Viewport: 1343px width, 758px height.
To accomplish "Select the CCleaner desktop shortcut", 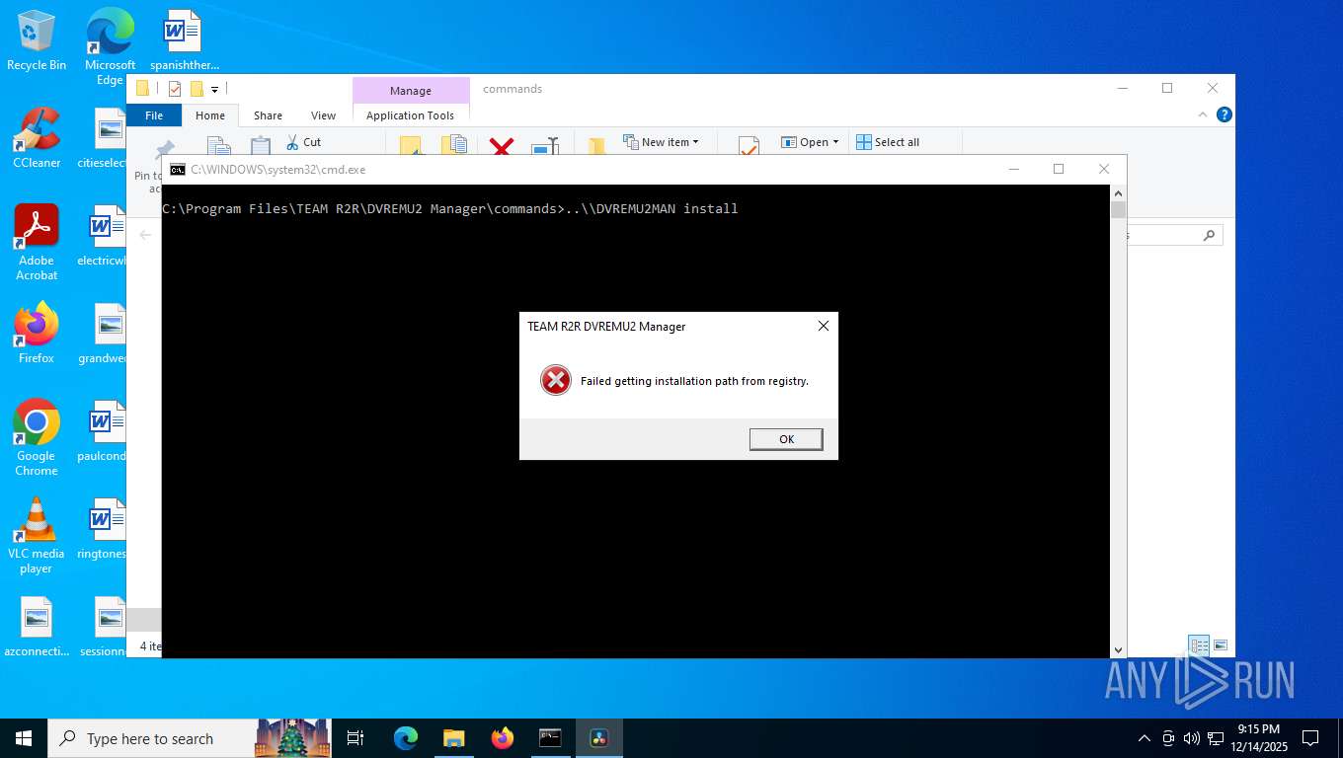I will click(37, 138).
